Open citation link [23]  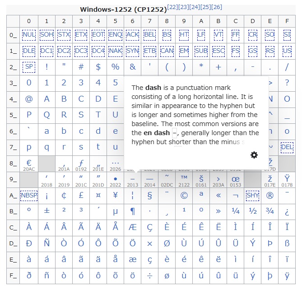[x=184, y=7]
